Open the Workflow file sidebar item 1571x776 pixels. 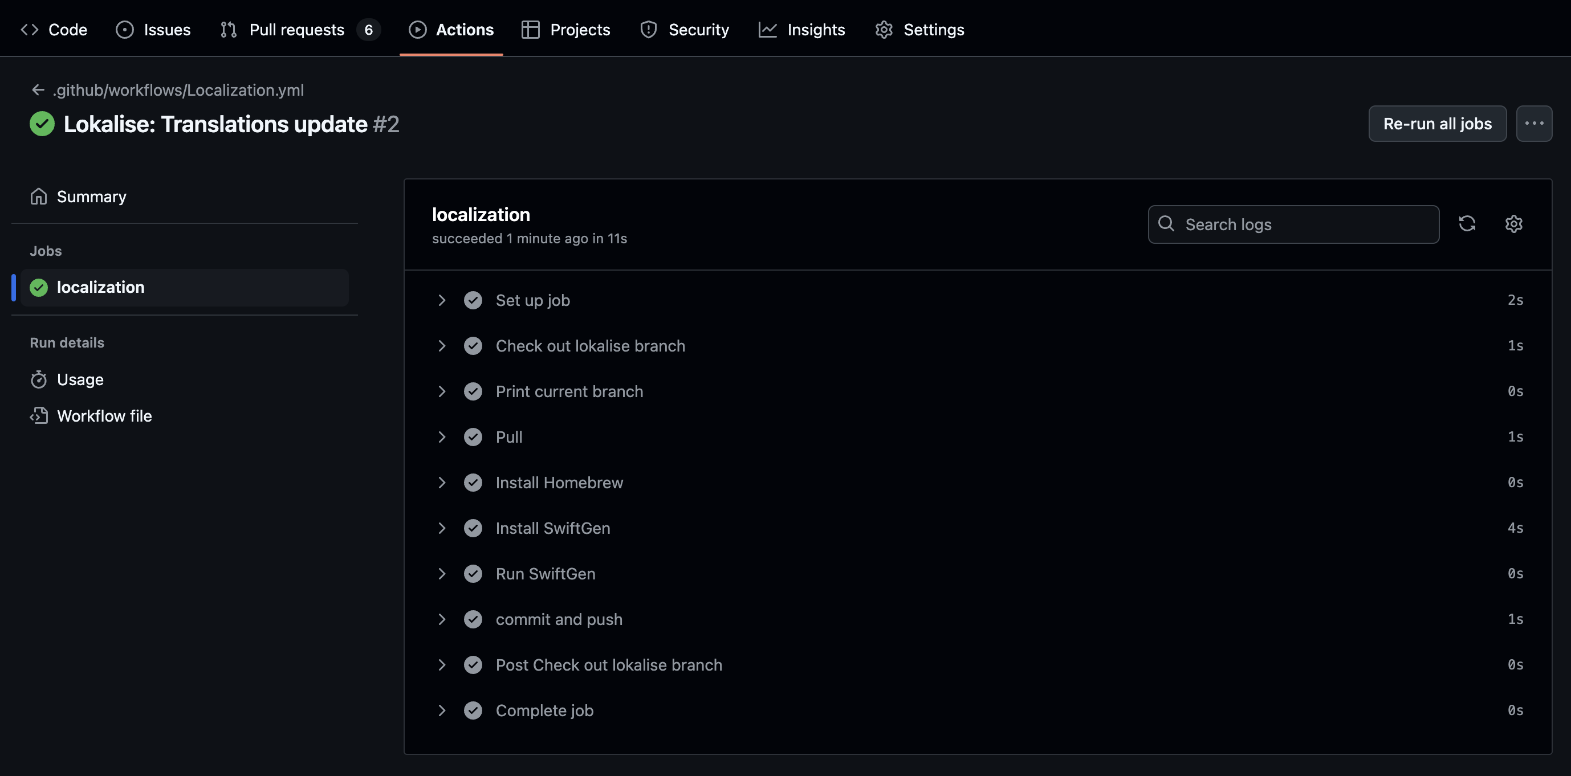click(104, 416)
